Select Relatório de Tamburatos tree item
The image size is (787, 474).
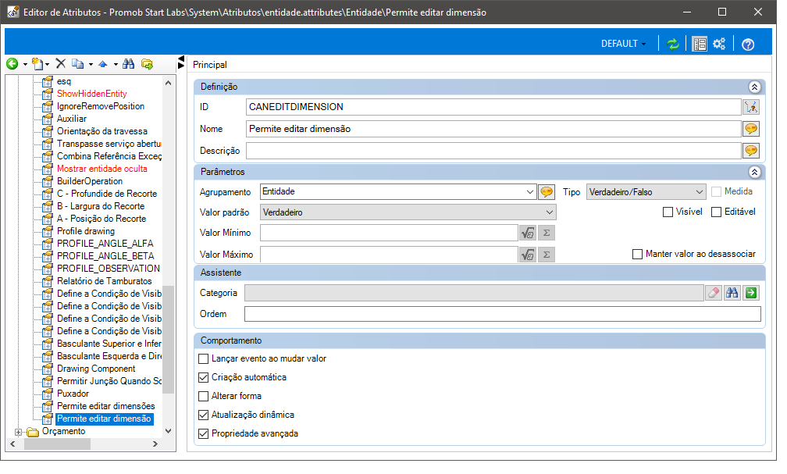tap(105, 281)
